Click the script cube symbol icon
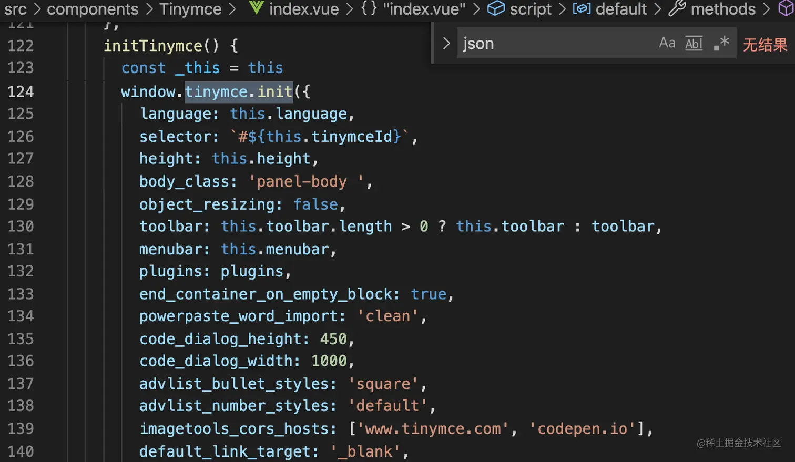This screenshot has height=462, width=795. (495, 8)
